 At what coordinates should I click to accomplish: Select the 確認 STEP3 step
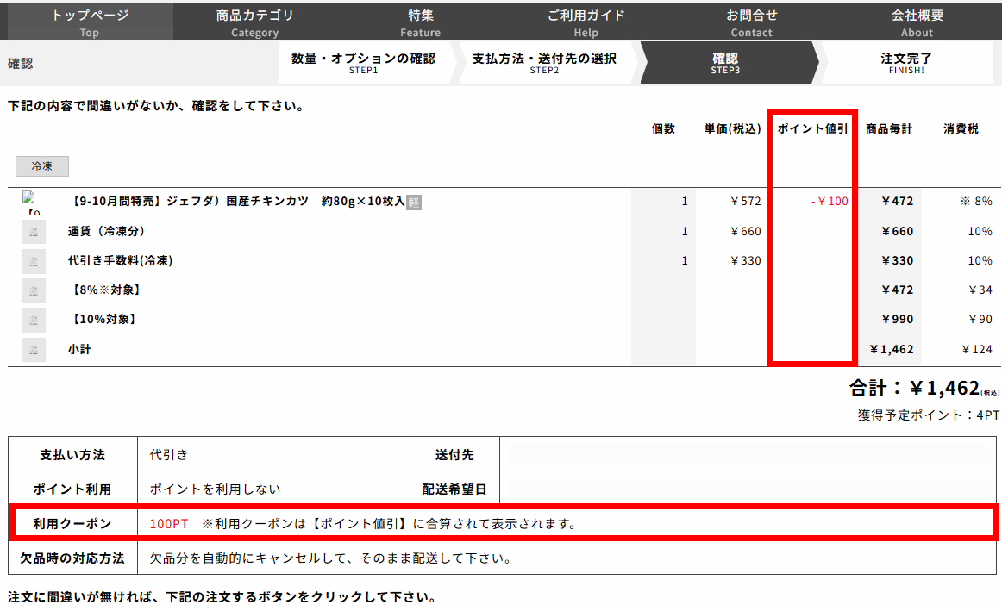pos(726,63)
